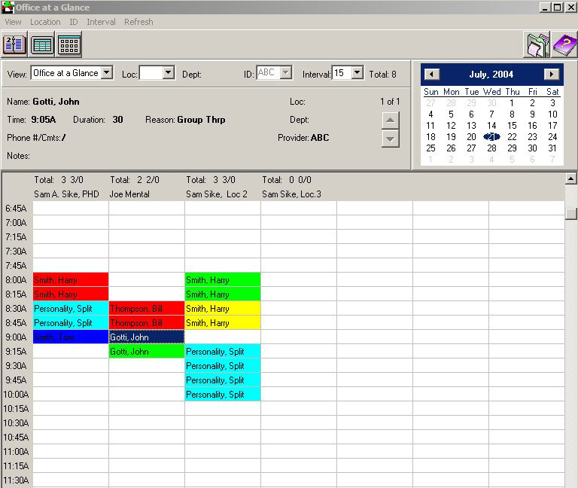Screen dimensions: 578x488
Task: Click the Group Thrp reason text
Action: click(x=201, y=120)
